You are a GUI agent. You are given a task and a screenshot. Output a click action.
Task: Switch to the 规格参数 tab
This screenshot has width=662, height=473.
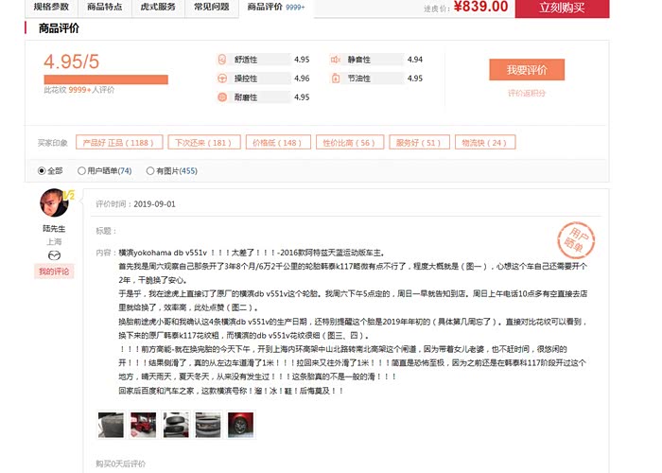51,7
